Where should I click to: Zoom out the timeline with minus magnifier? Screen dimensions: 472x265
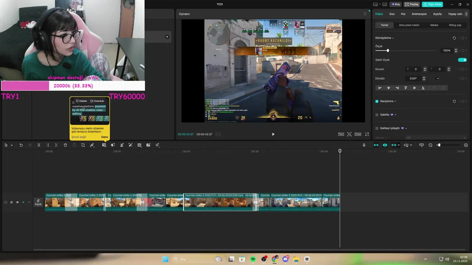pyautogui.click(x=430, y=145)
